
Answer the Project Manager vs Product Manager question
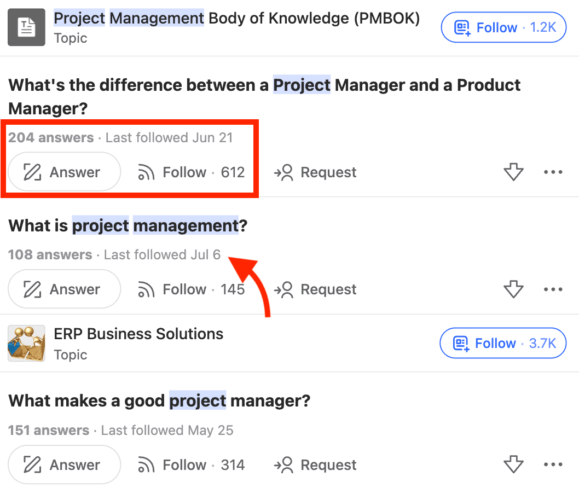coord(63,172)
